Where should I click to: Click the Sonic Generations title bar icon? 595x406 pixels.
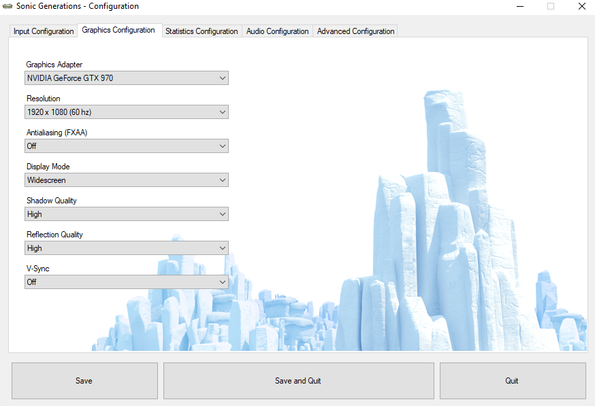pos(7,6)
